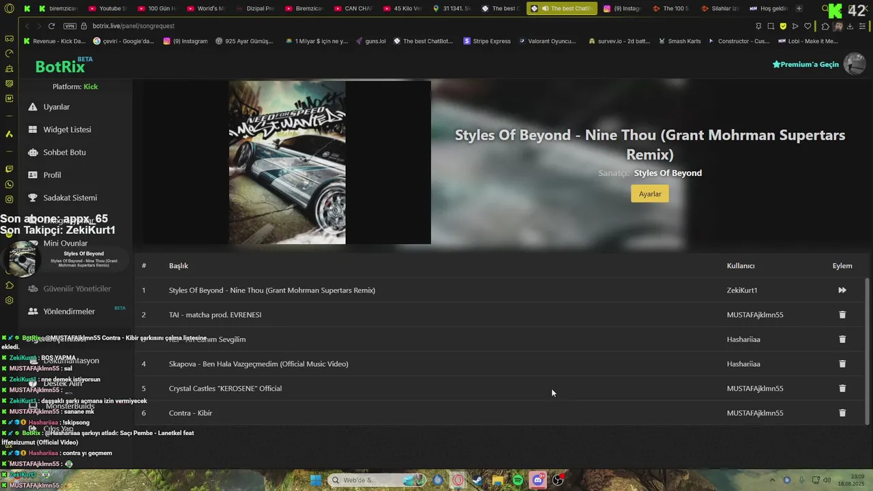Open File Explorer from the taskbar

(498, 480)
